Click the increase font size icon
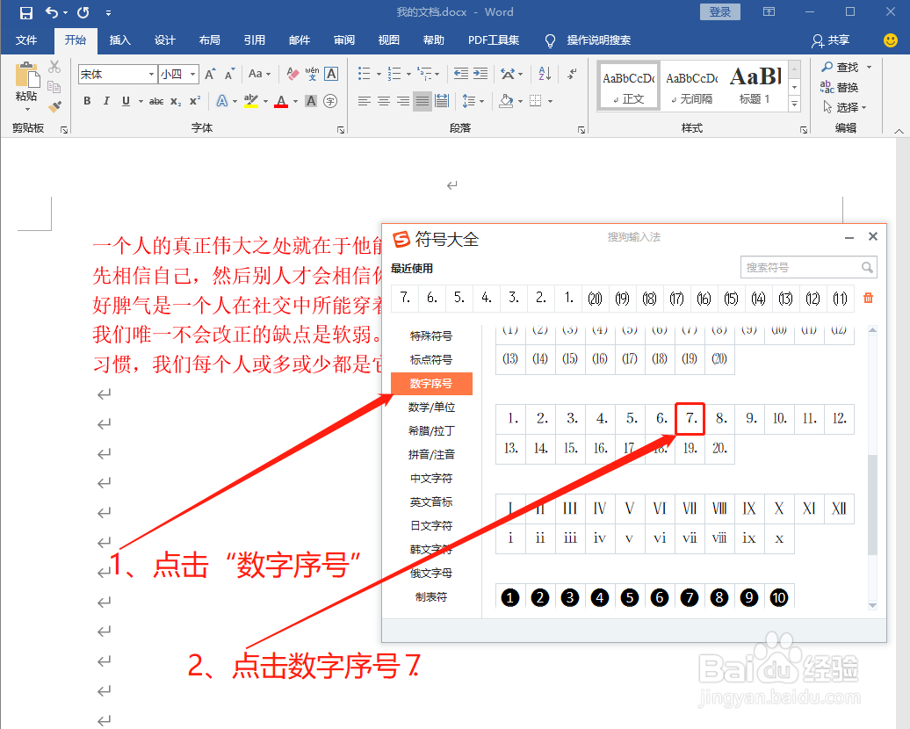910x729 pixels. [211, 73]
